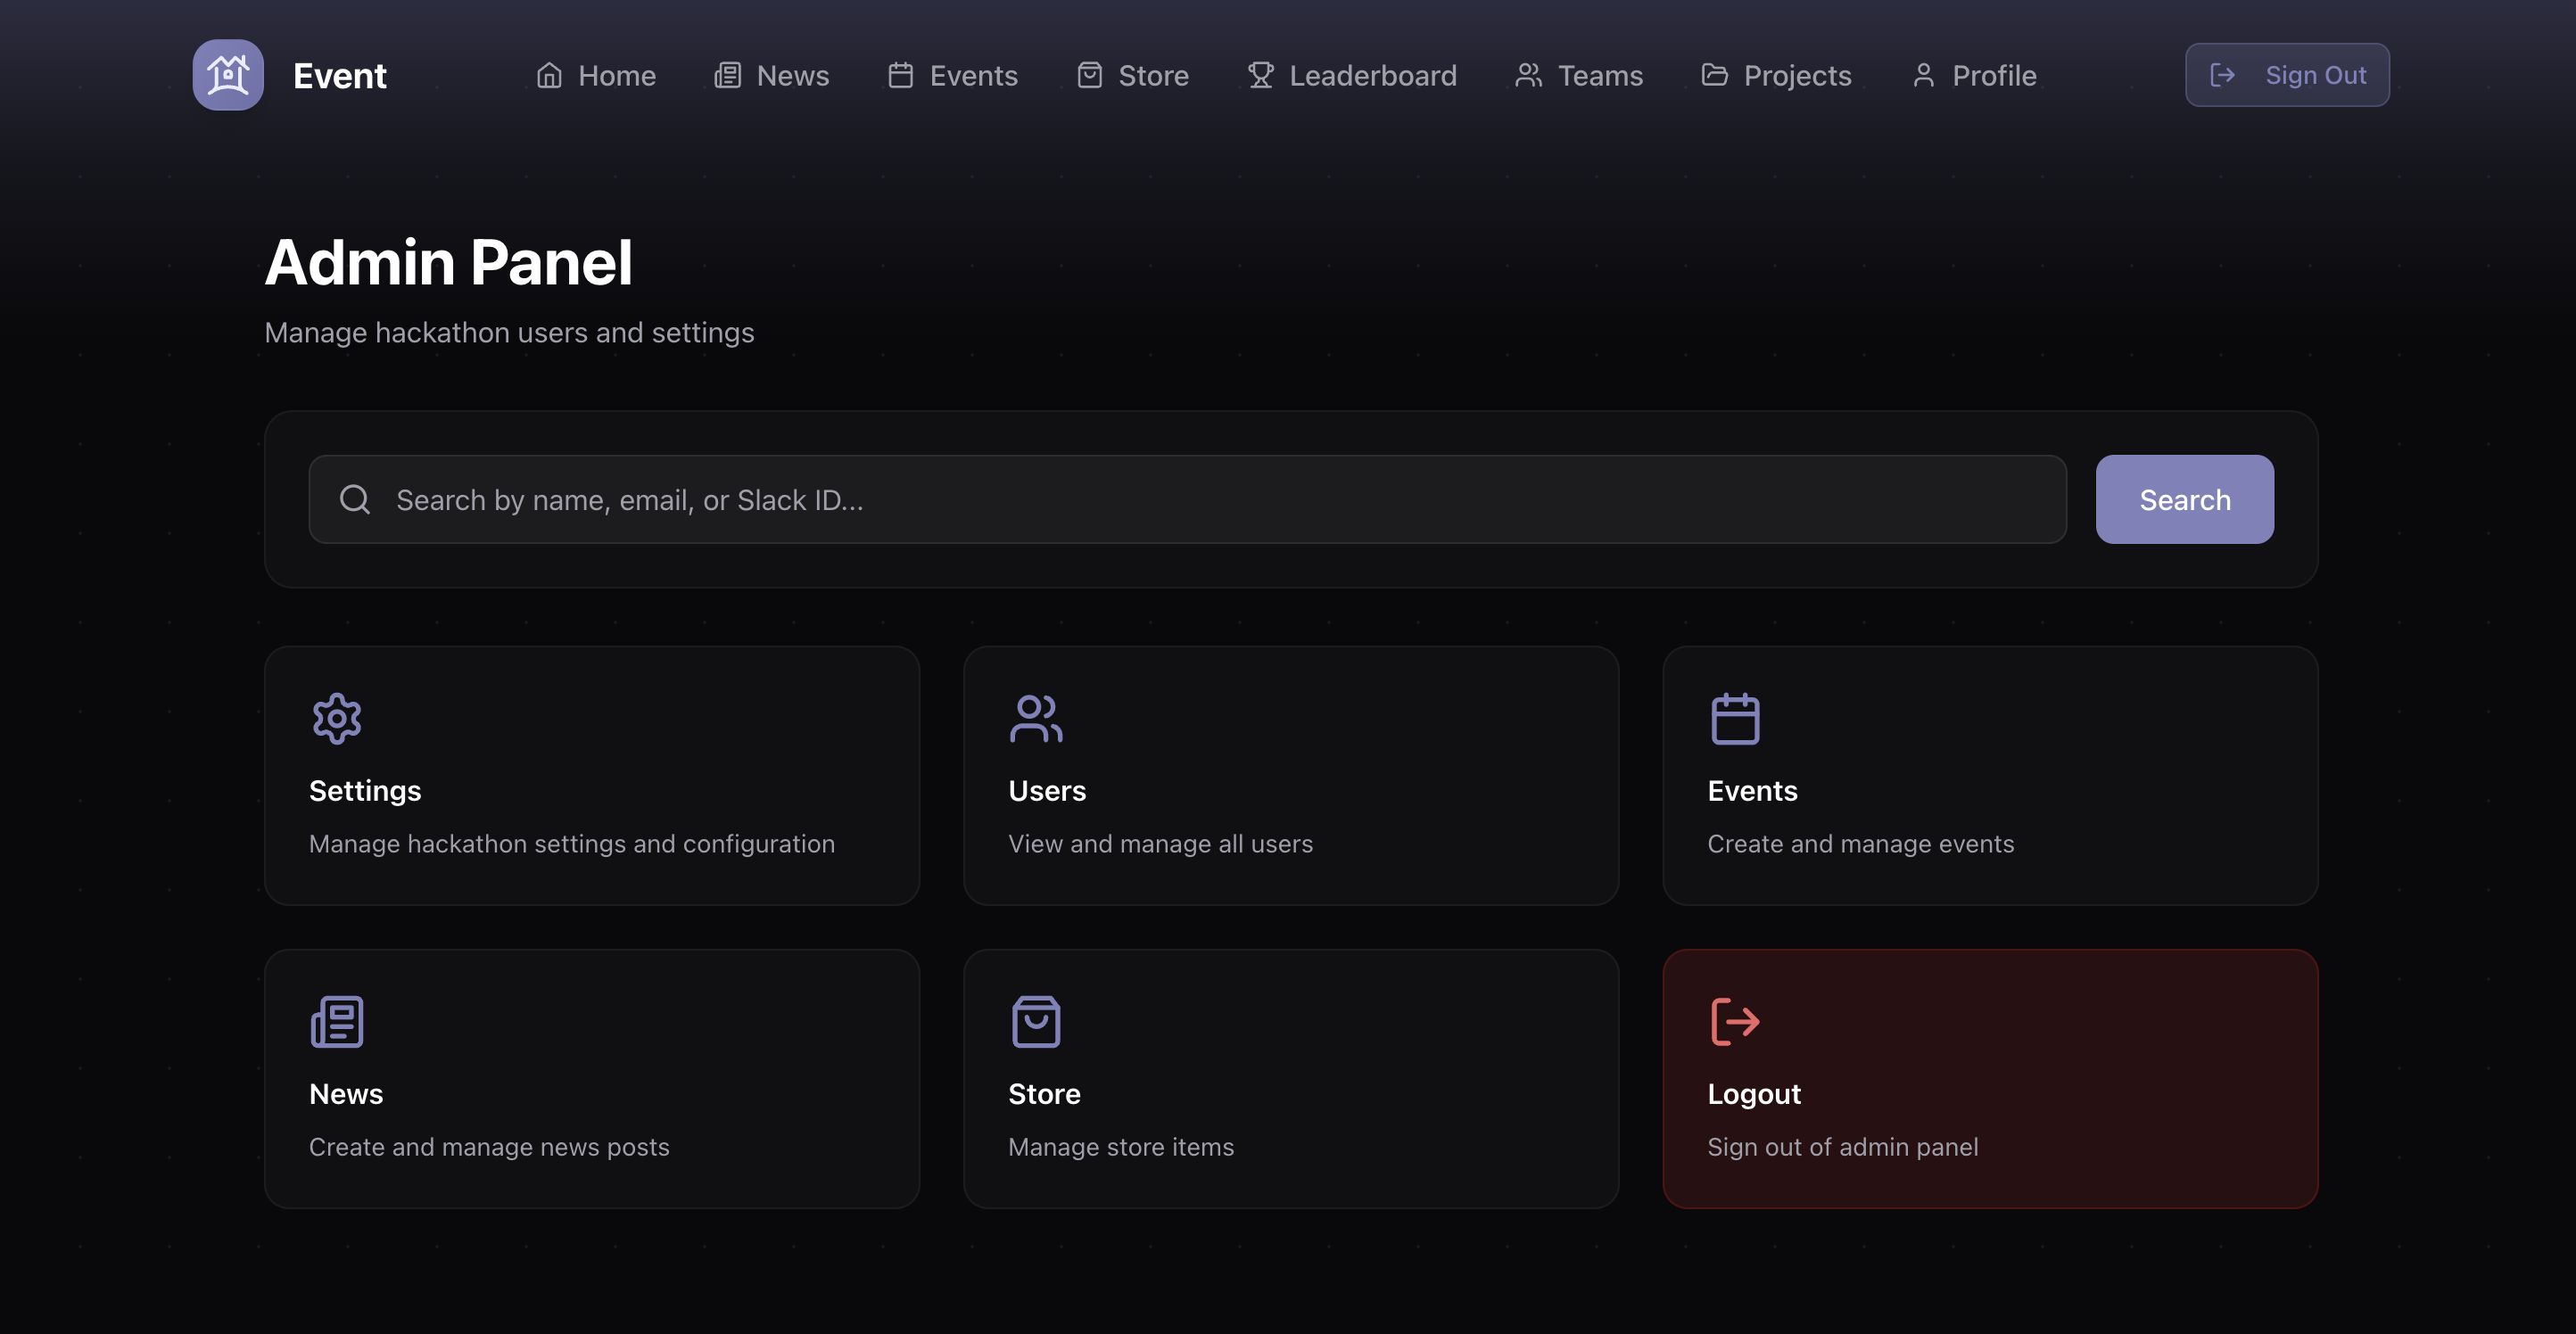Image resolution: width=2576 pixels, height=1334 pixels.
Task: Click the red logout arrow icon
Action: pyautogui.click(x=1735, y=1021)
